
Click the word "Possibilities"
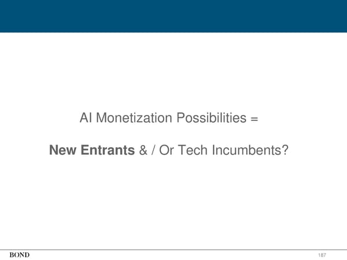(x=211, y=118)
